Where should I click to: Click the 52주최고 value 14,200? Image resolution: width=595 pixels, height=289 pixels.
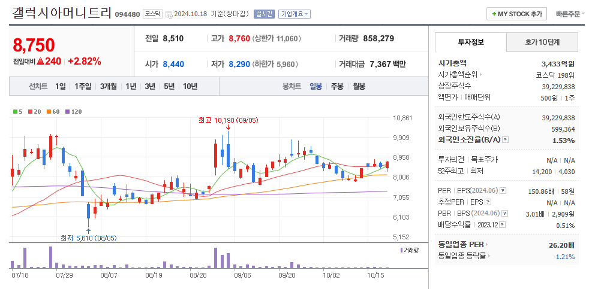tap(542, 172)
